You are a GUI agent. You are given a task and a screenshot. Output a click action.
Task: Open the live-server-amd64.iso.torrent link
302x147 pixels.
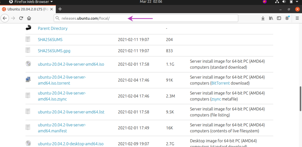[62, 80]
